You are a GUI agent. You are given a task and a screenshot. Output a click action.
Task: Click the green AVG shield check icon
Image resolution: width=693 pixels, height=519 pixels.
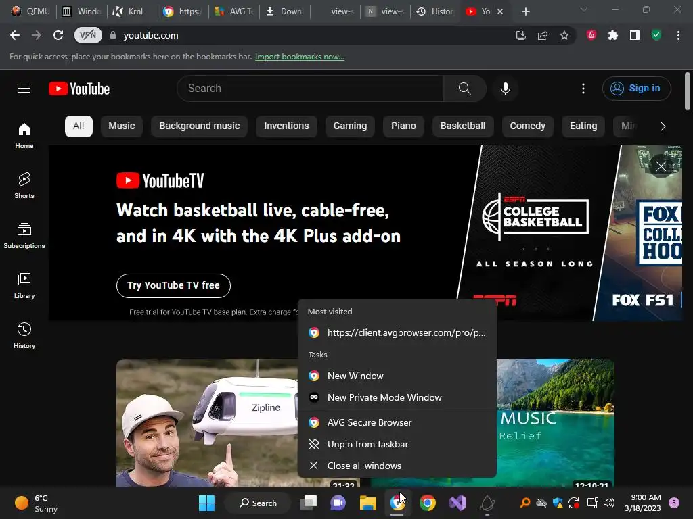pos(656,35)
